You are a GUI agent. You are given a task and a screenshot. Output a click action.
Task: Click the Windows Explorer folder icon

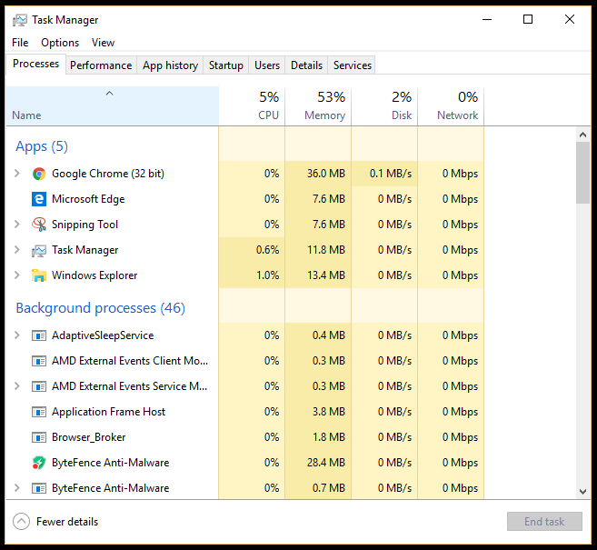click(x=39, y=275)
